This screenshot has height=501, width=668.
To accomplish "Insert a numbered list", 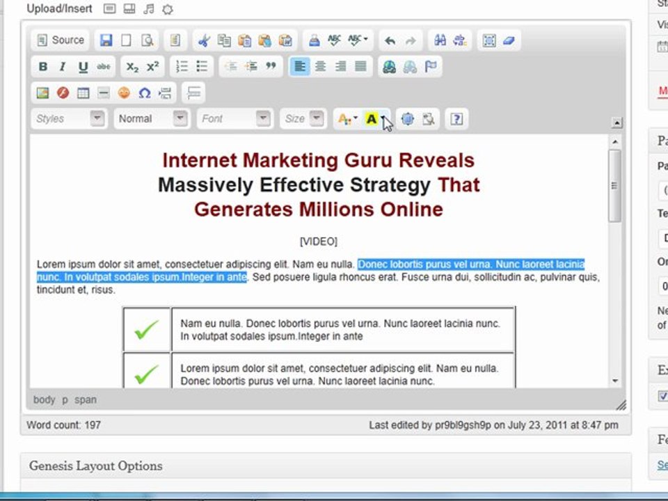I will click(182, 67).
